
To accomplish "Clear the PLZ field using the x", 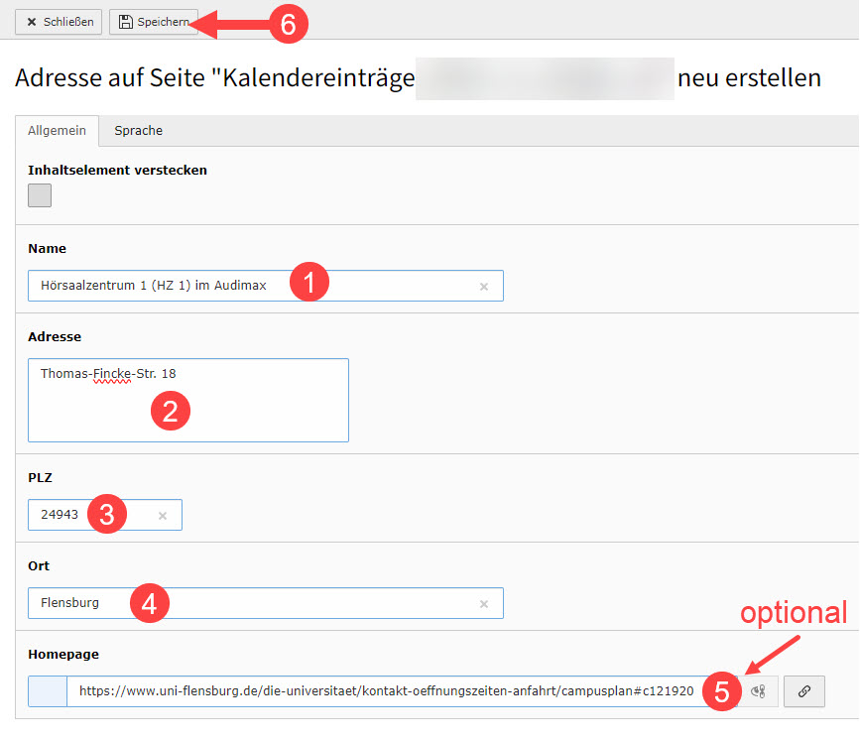I will click(x=163, y=516).
